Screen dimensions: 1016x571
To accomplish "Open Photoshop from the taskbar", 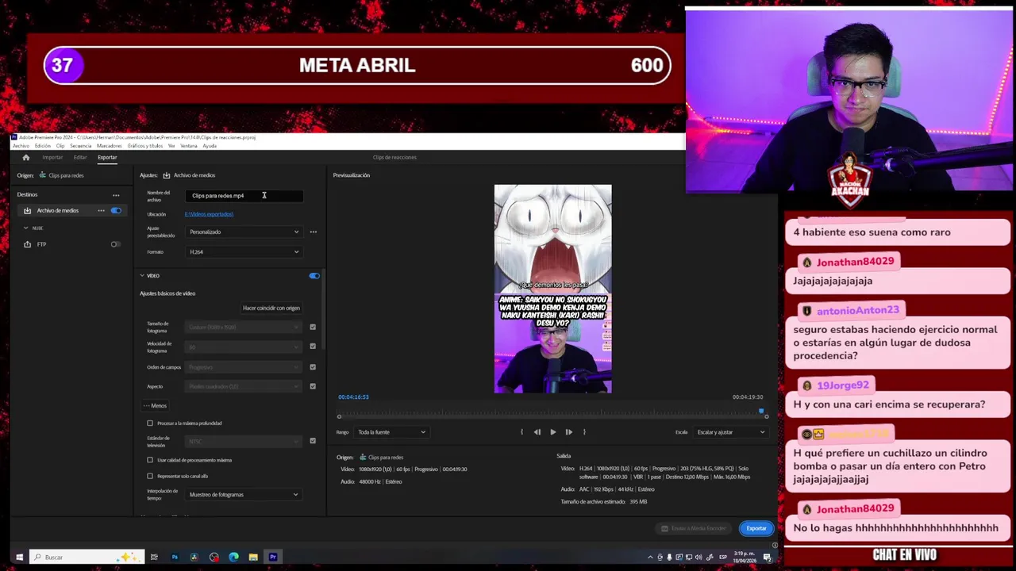I will (x=175, y=557).
